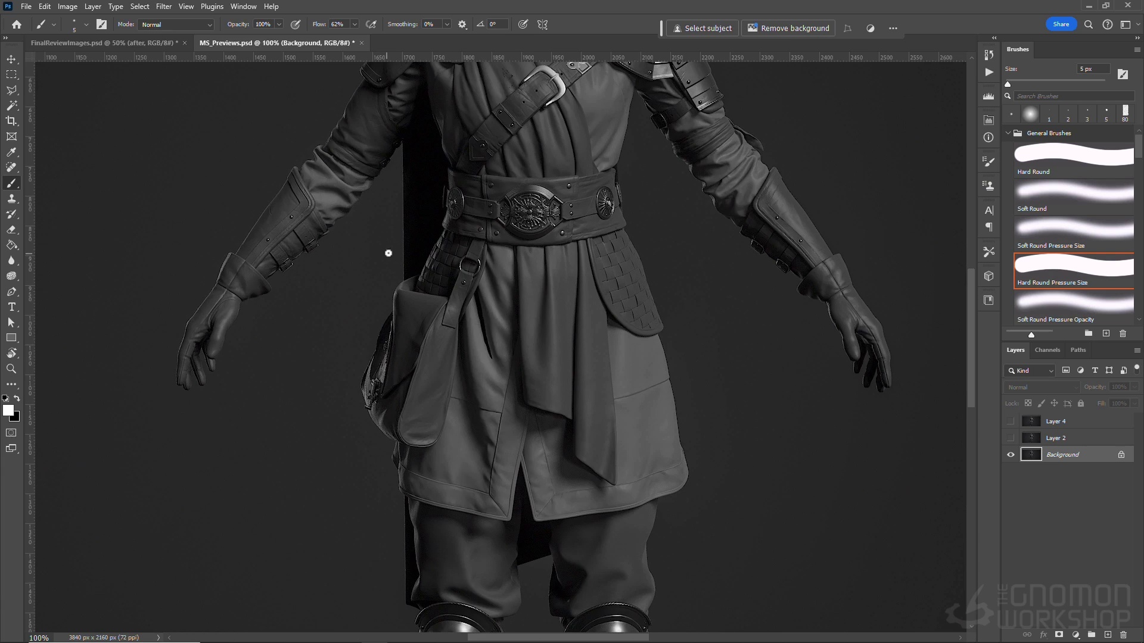Adjust the brush thumbnail size slider
Image resolution: width=1144 pixels, height=643 pixels.
1031,333
